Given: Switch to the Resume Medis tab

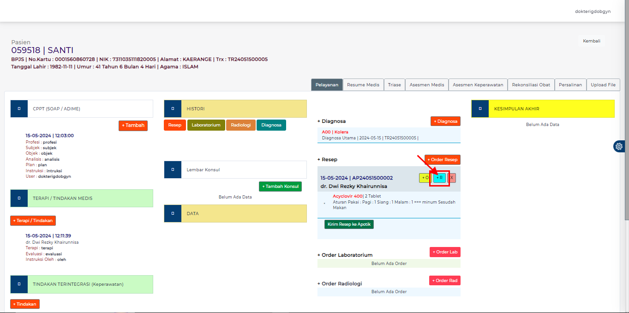Looking at the screenshot, I should click(x=363, y=84).
